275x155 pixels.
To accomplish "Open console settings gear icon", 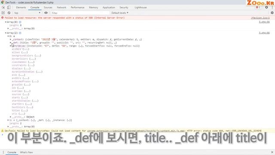I will [272, 13].
